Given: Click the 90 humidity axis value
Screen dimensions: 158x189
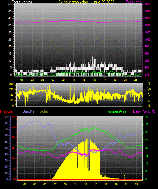Looking at the screenshot, I should (6, 123).
